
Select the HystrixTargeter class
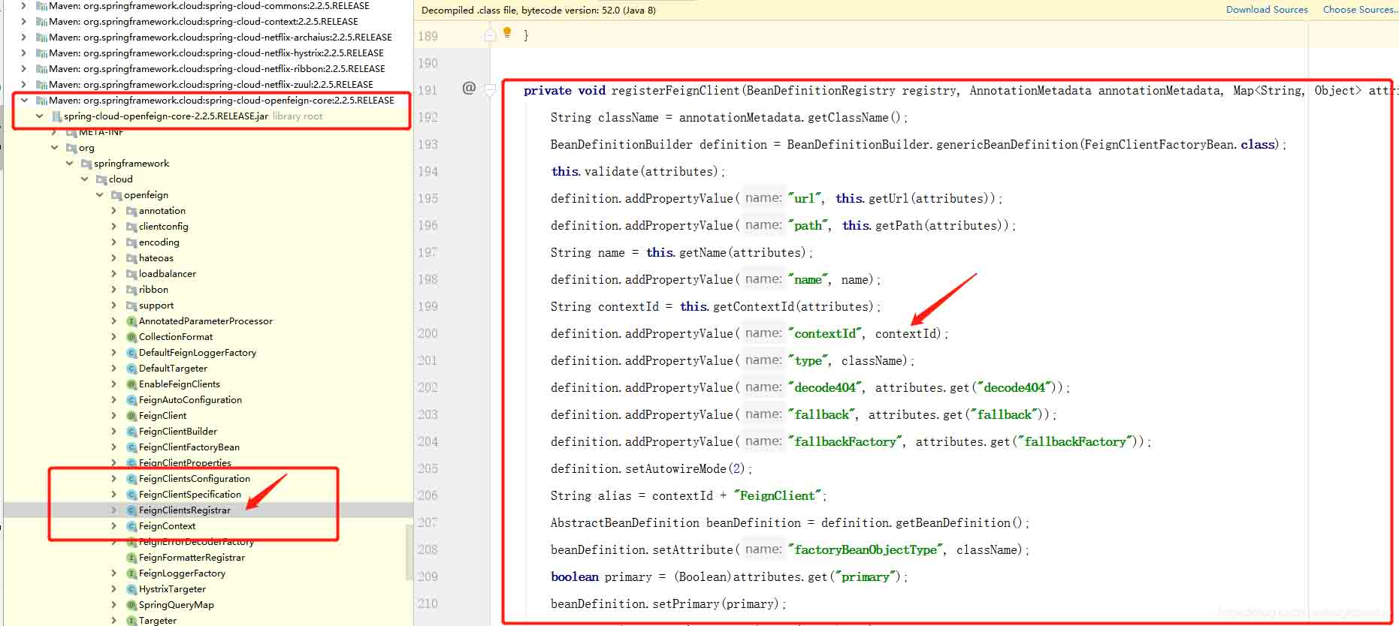coord(171,589)
